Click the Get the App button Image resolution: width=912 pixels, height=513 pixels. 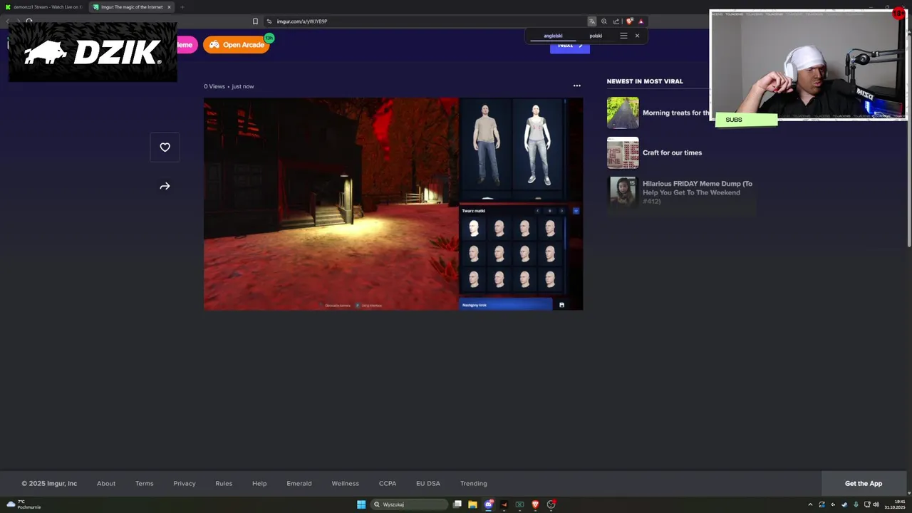(x=864, y=483)
